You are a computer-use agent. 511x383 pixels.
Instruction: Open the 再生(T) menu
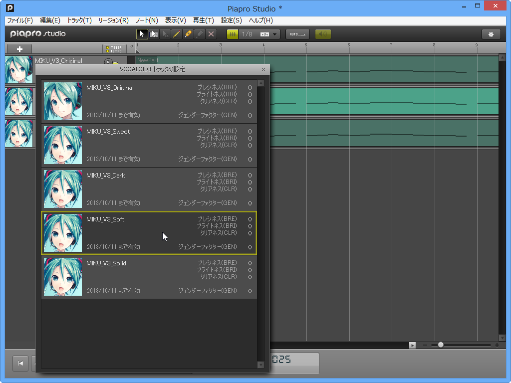point(204,20)
